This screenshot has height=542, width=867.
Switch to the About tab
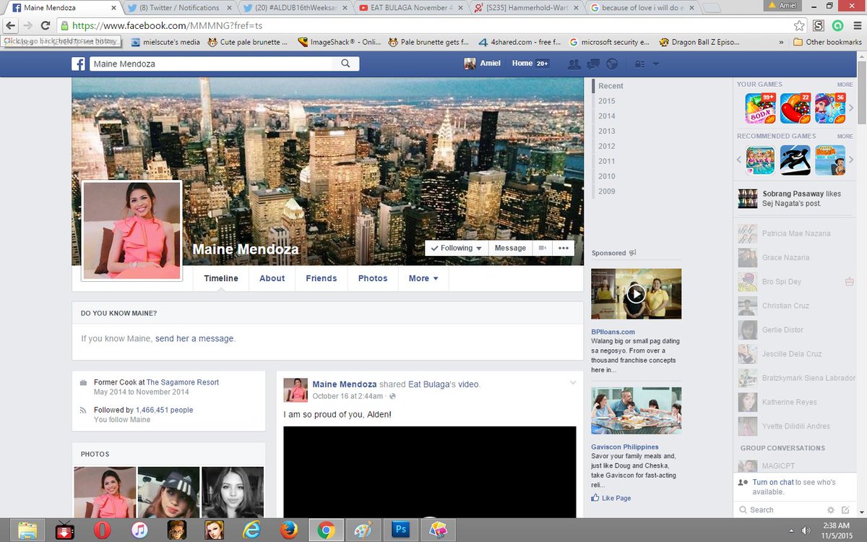tap(272, 278)
